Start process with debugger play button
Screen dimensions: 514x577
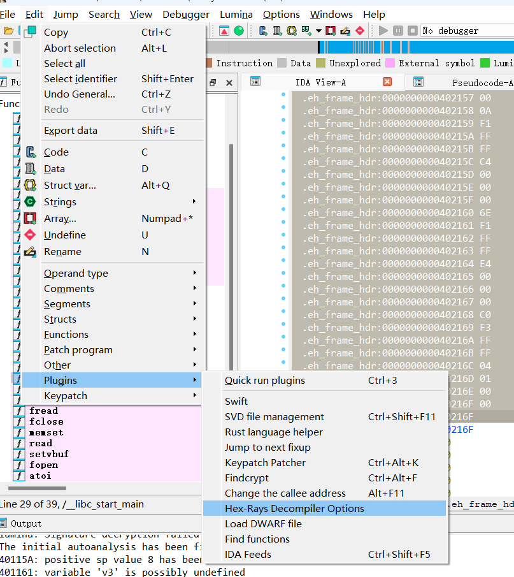383,31
